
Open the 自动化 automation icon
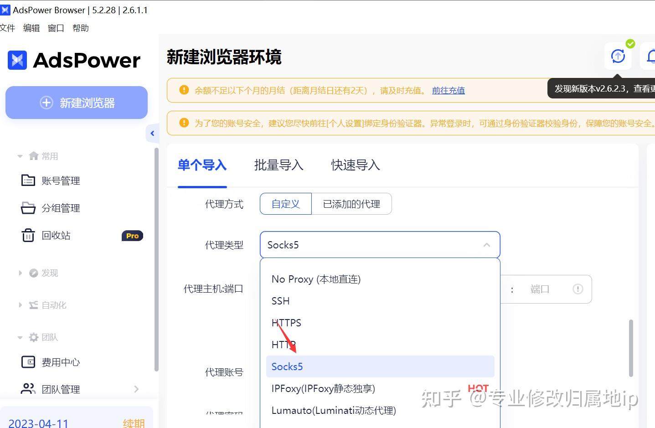point(34,304)
